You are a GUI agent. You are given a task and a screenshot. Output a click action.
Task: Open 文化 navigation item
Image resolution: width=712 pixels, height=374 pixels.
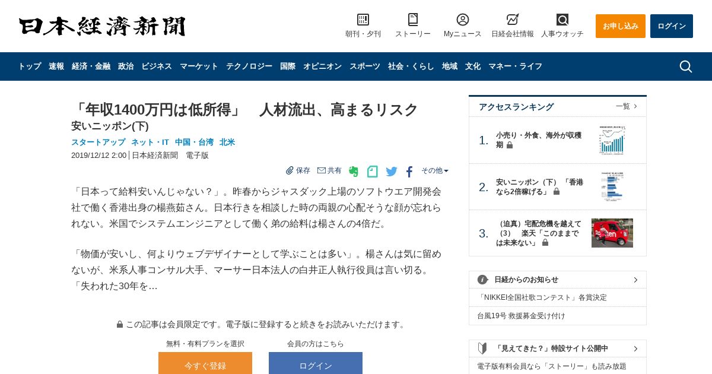pos(473,66)
